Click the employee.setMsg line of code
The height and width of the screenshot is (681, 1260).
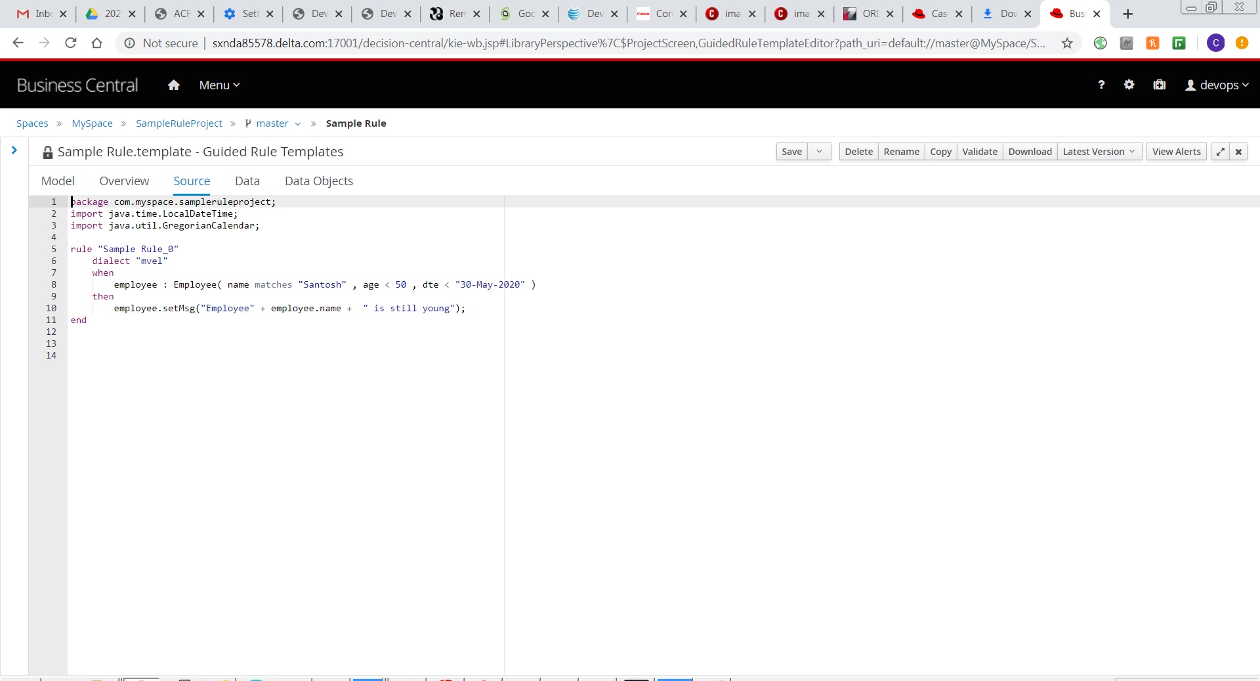click(289, 308)
